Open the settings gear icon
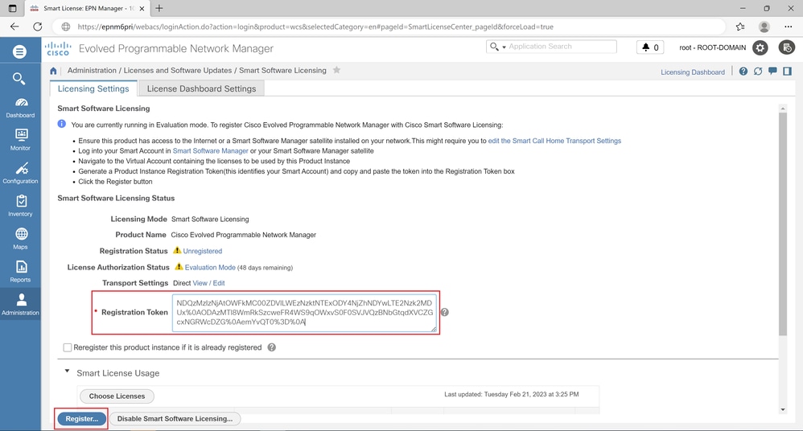803x431 pixels. [760, 47]
